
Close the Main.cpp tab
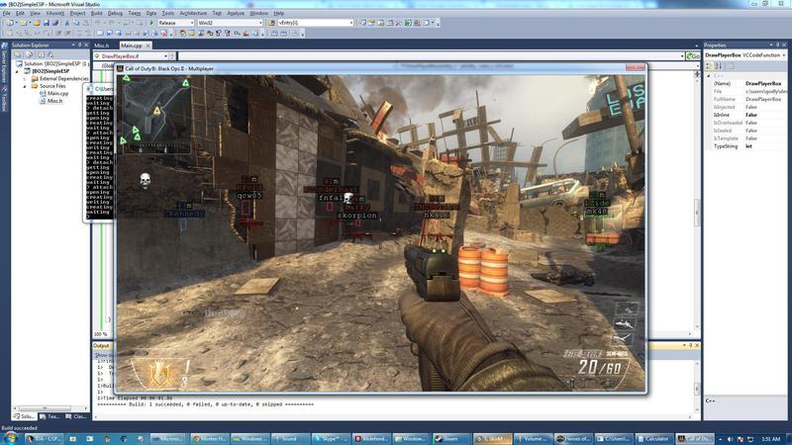pos(148,45)
